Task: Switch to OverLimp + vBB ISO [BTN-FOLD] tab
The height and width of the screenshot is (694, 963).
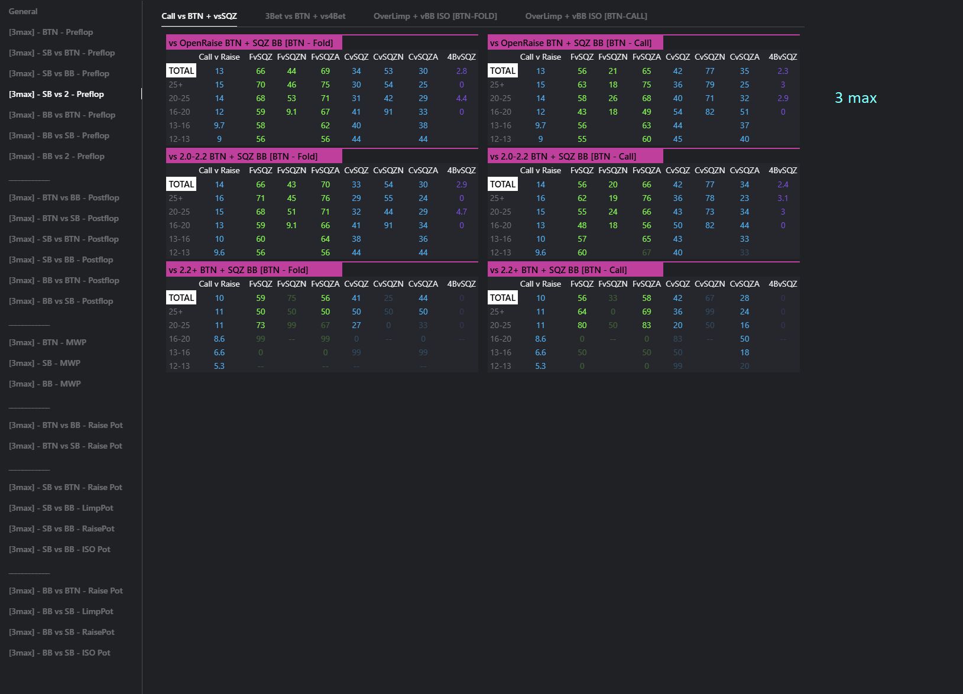Action: [x=435, y=16]
